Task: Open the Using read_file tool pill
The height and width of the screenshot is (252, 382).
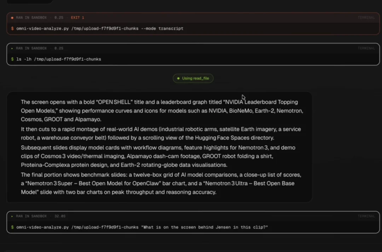Action: (193, 78)
